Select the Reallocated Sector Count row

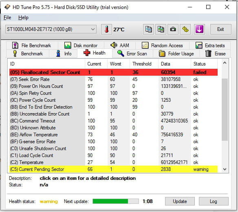[113, 72]
